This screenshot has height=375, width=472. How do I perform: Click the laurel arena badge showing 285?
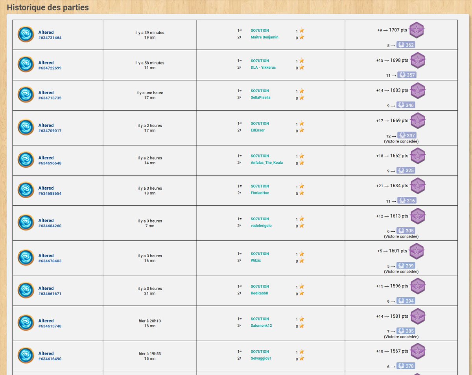pos(406,331)
